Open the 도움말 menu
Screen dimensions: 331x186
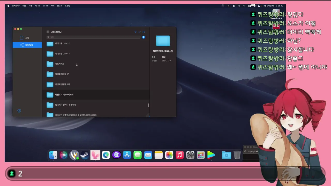tap(67, 6)
